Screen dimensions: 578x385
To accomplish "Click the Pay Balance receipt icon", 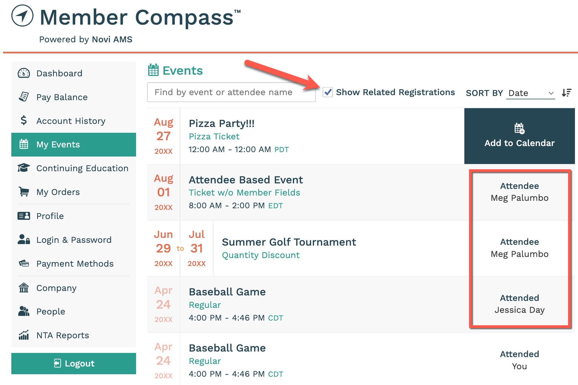I will pyautogui.click(x=24, y=97).
